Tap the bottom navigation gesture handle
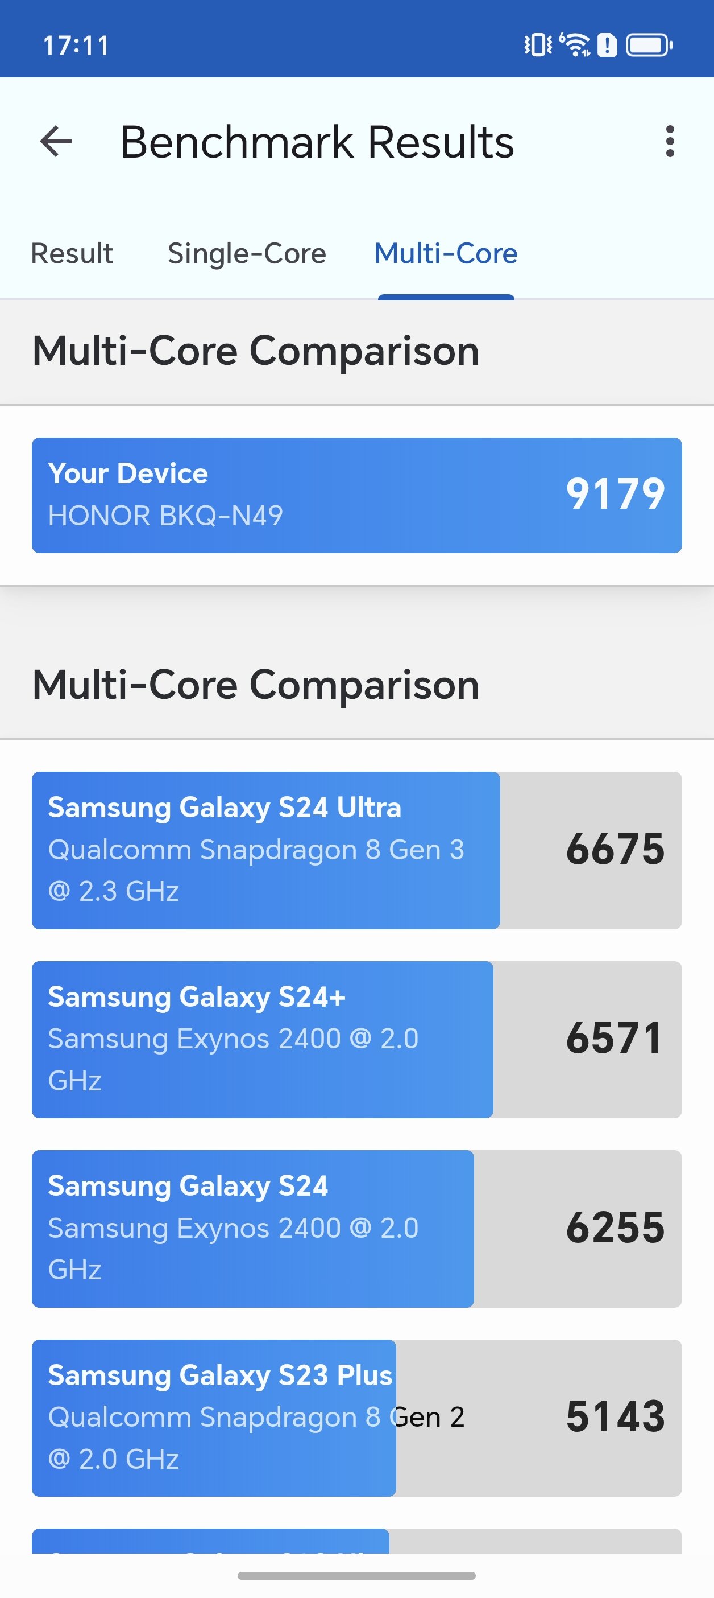Image resolution: width=714 pixels, height=1598 pixels. [x=356, y=1575]
